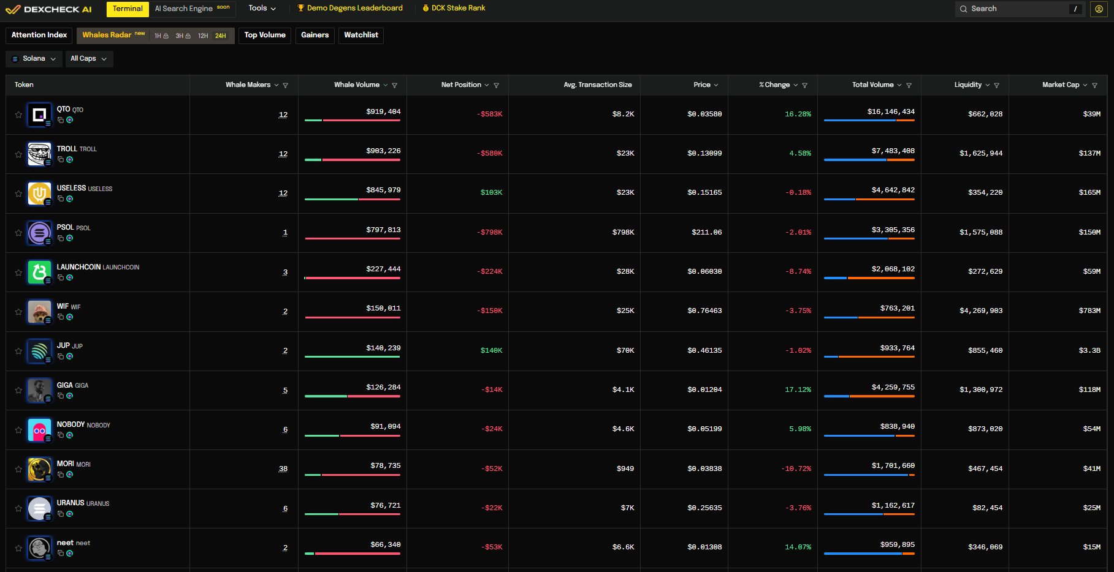This screenshot has width=1114, height=572.
Task: Click the teal explorer icon under USELESS
Action: (x=70, y=198)
